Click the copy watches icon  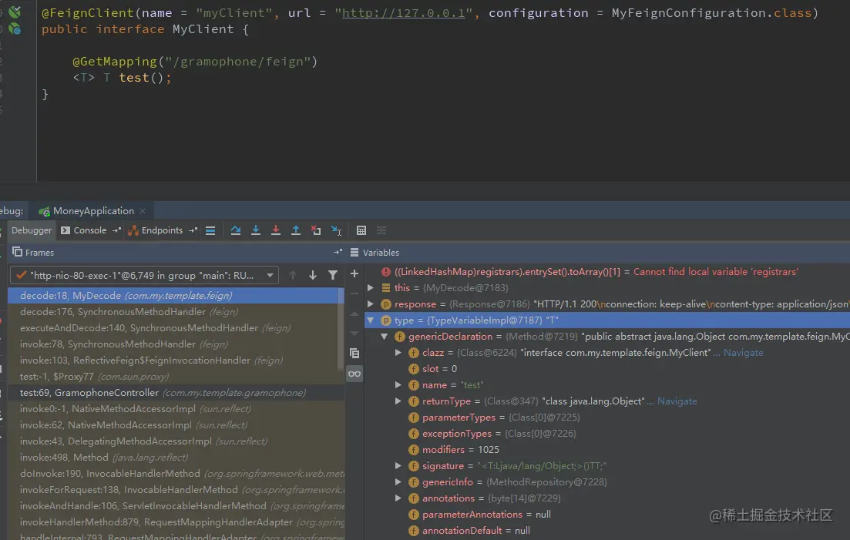point(354,353)
